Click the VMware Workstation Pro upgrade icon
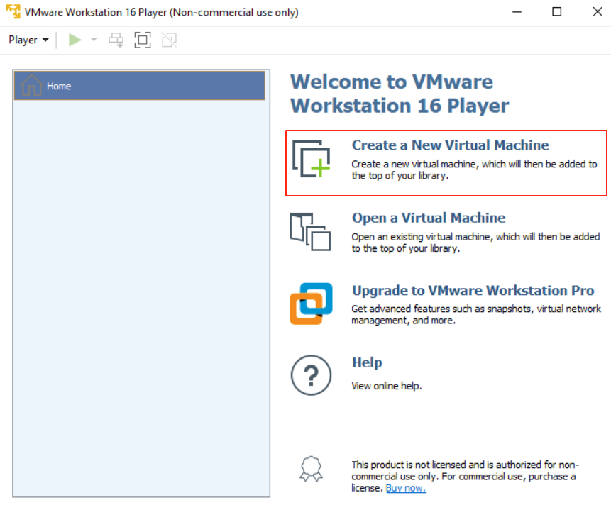The height and width of the screenshot is (505, 611). pyautogui.click(x=311, y=304)
